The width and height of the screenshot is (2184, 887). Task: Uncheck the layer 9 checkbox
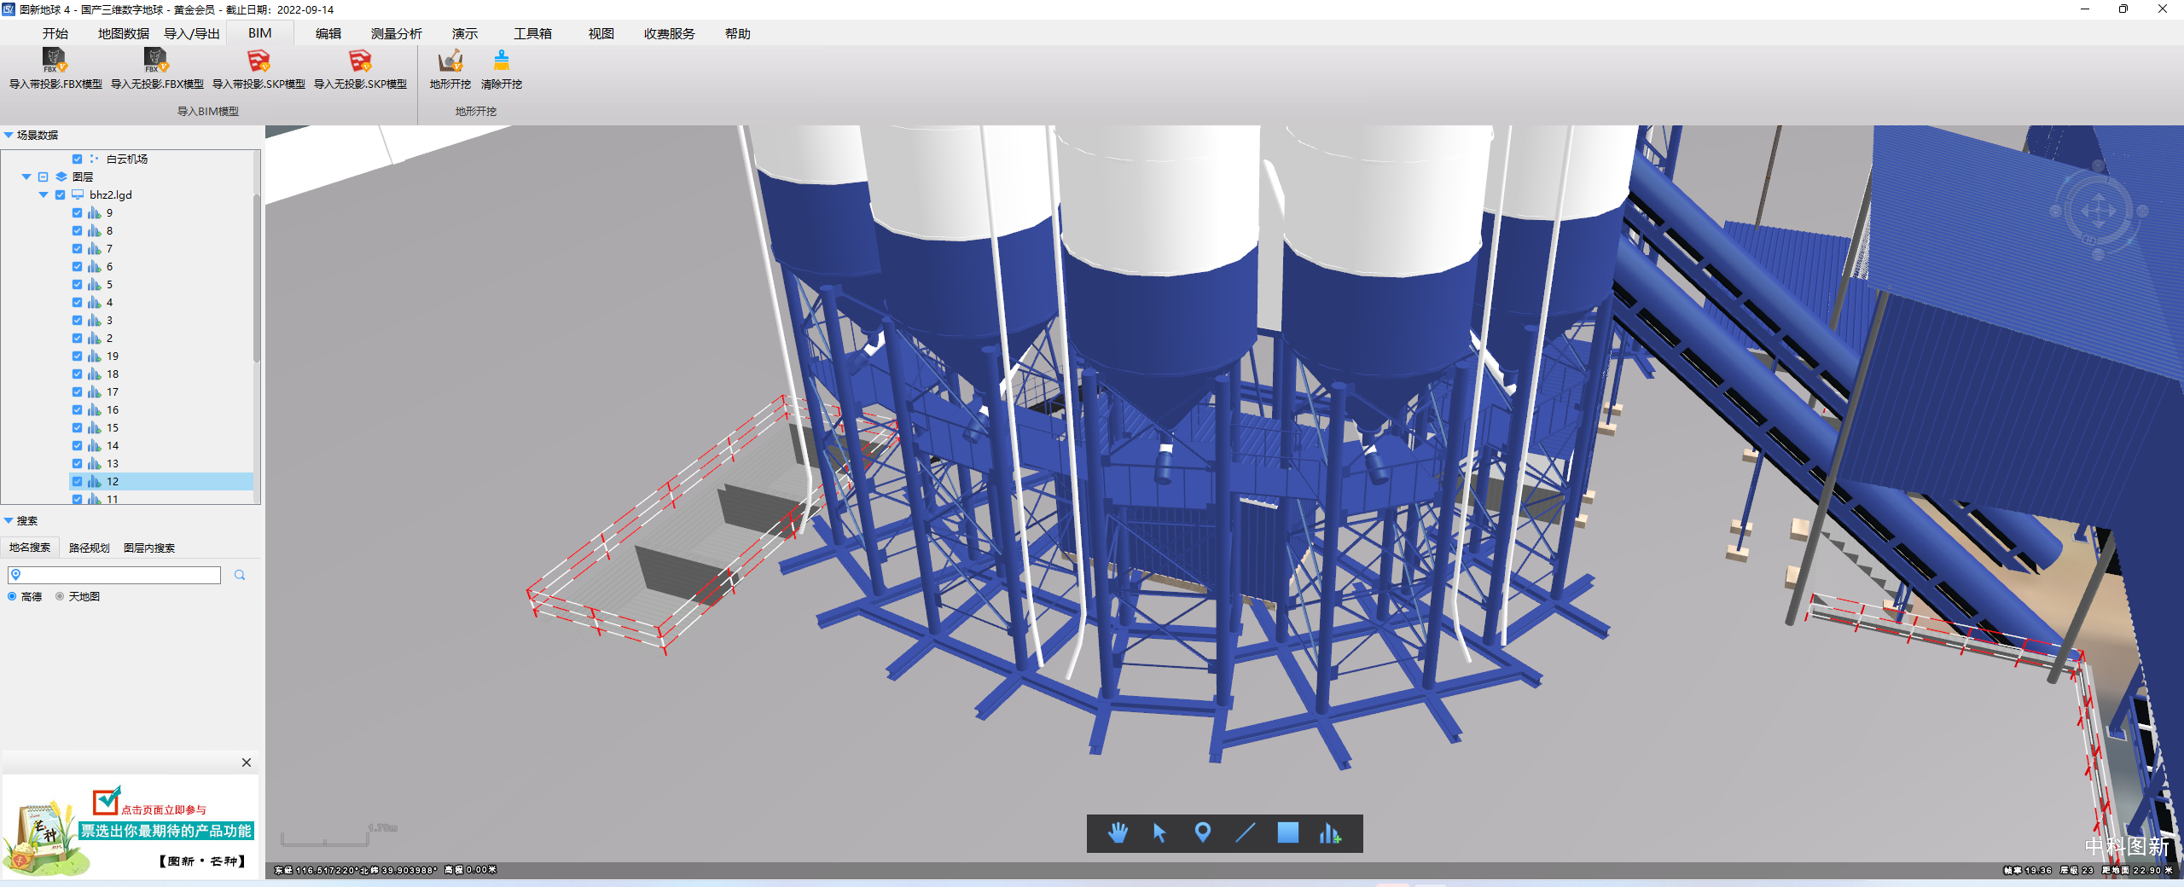coord(78,213)
